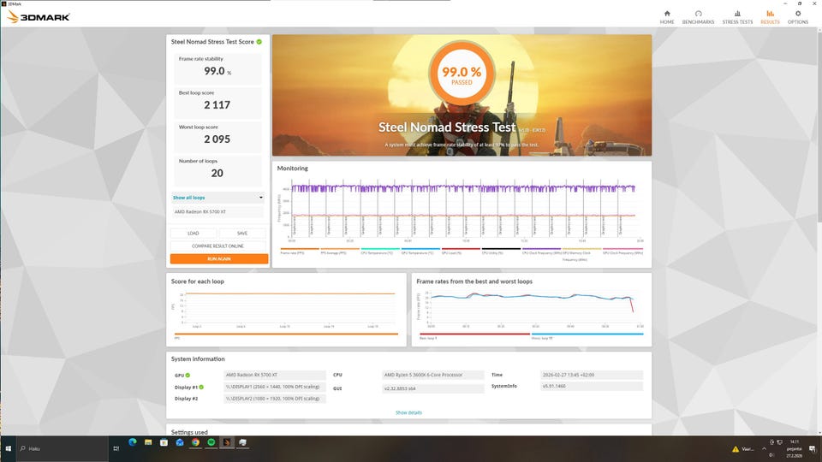Go to the Benchmarks tab
The width and height of the screenshot is (822, 462).
[698, 17]
